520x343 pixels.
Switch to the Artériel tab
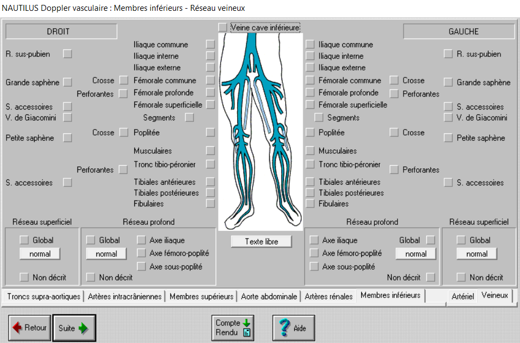[x=463, y=296]
